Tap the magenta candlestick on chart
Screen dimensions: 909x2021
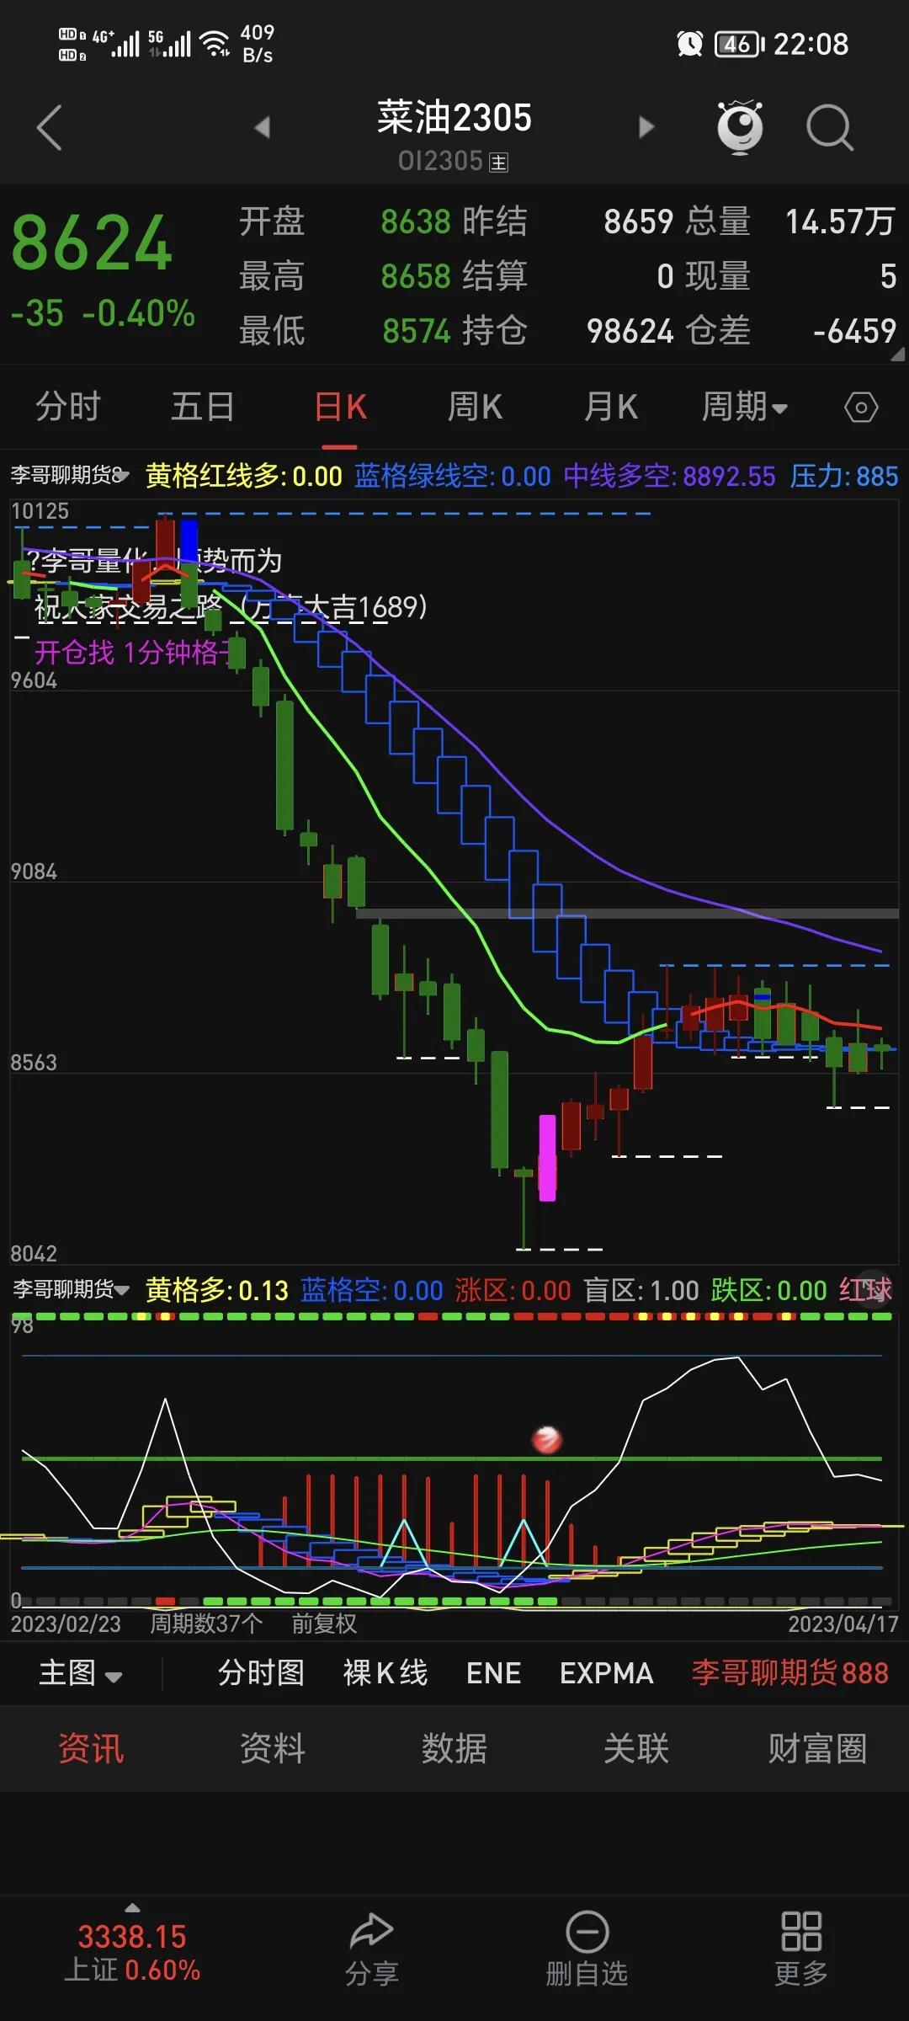(x=547, y=1158)
